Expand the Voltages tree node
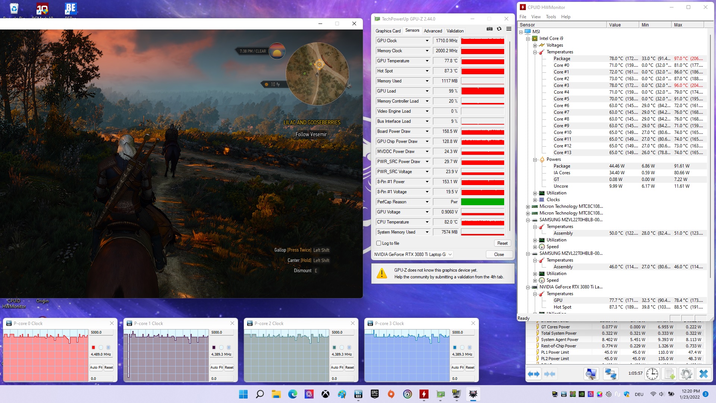Screen dimensions: 716x403 pos(535,45)
